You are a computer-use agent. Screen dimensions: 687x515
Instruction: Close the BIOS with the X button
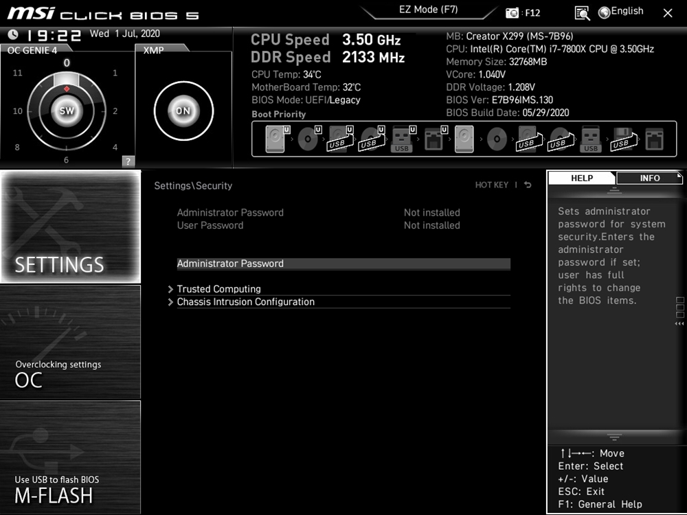coord(668,13)
